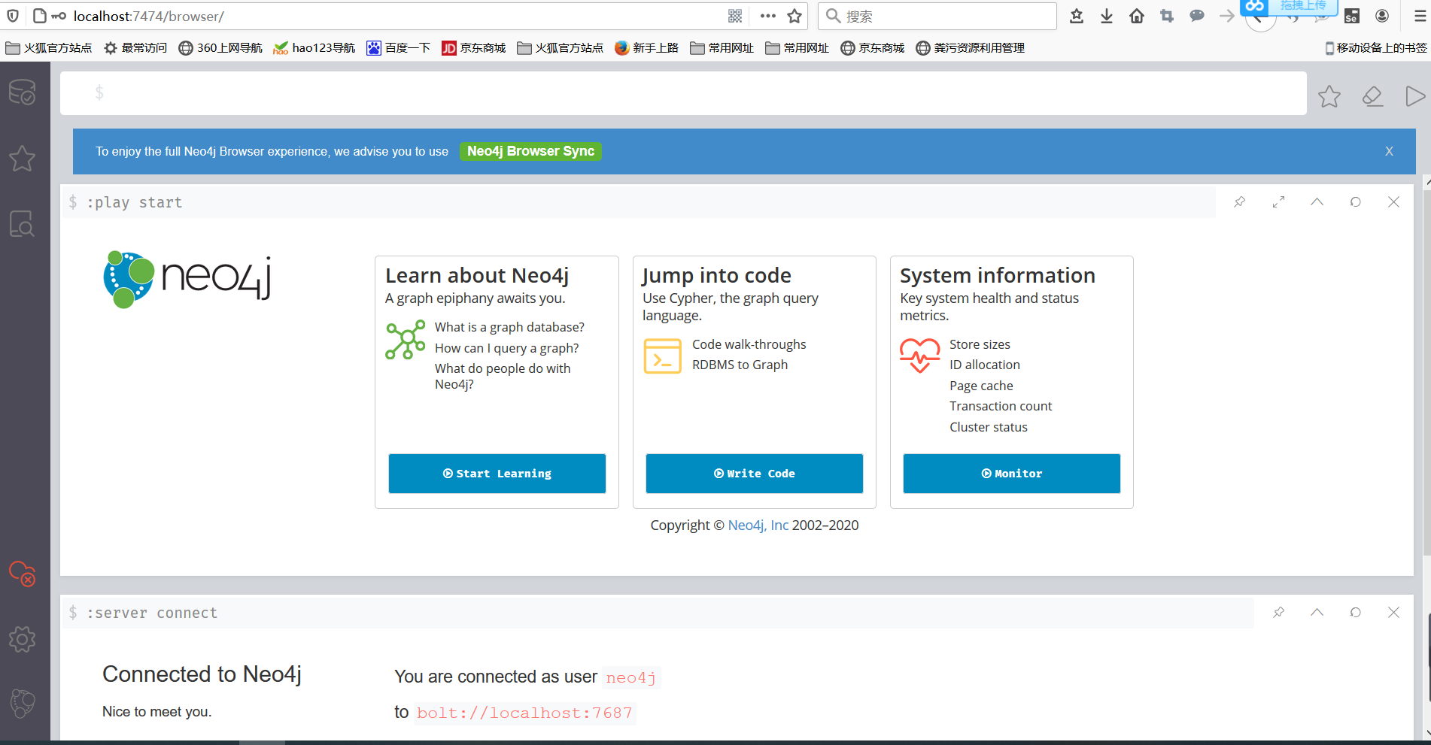
Task: Close the :play start frame
Action: (1393, 201)
